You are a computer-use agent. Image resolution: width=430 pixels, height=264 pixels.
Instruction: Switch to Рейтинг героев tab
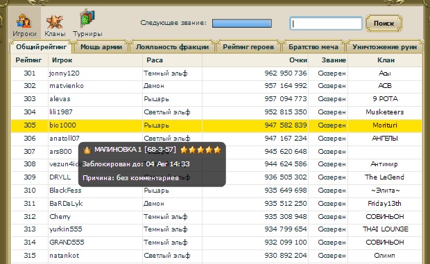coord(248,47)
